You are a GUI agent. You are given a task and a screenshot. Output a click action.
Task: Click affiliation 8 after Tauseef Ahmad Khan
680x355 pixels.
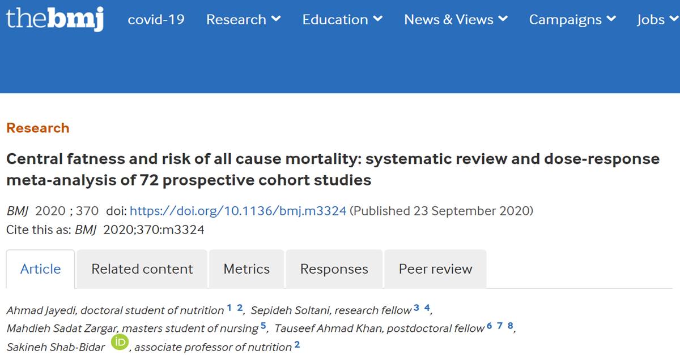[511, 326]
